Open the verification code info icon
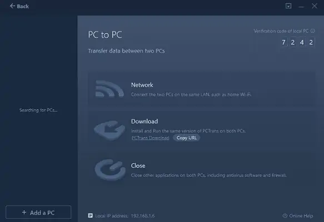 [x=313, y=31]
